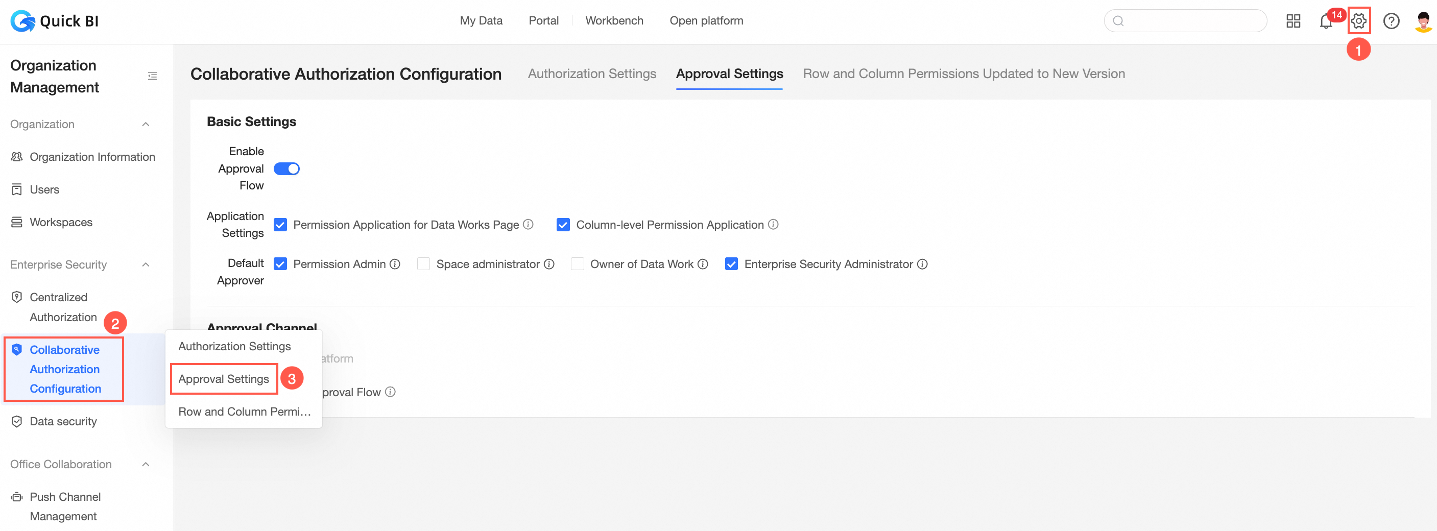Click info icon next to Permission Application for Data Works Page

tap(528, 224)
